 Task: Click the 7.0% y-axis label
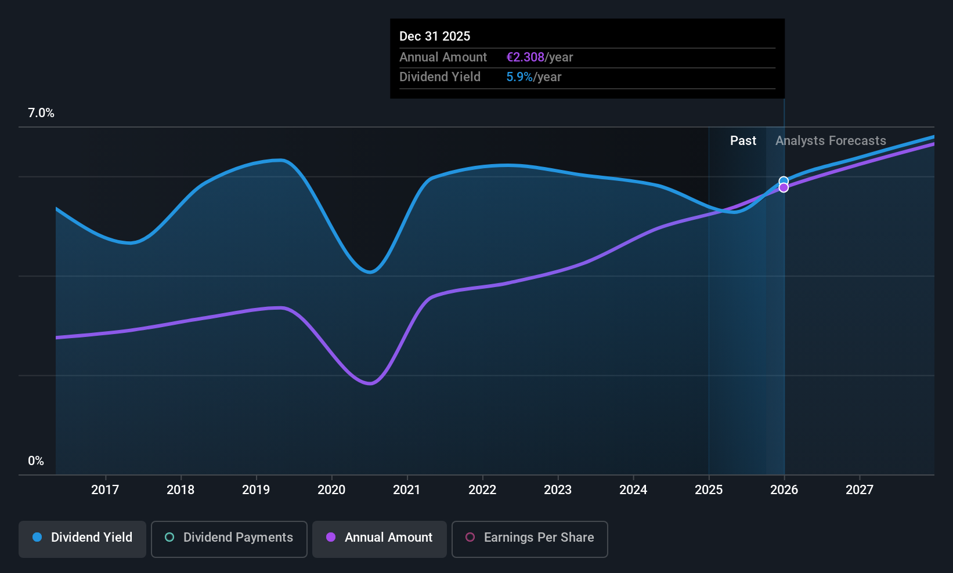[41, 113]
